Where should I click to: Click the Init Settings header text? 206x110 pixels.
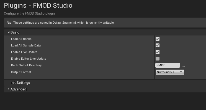coord(20,83)
